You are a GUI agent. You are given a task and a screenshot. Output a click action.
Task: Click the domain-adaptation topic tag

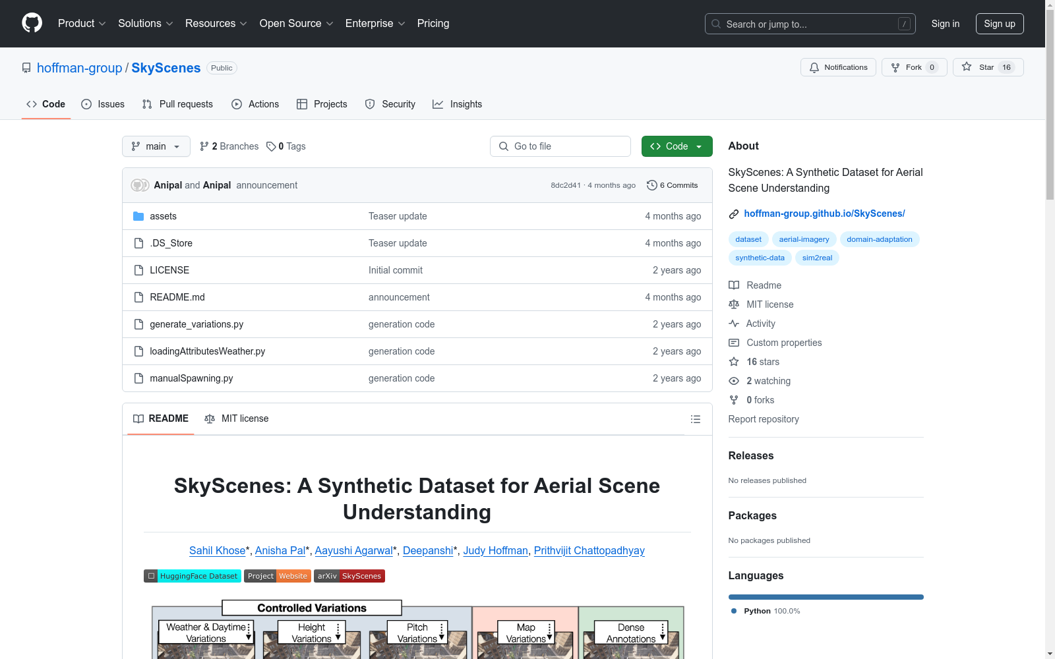click(x=880, y=239)
